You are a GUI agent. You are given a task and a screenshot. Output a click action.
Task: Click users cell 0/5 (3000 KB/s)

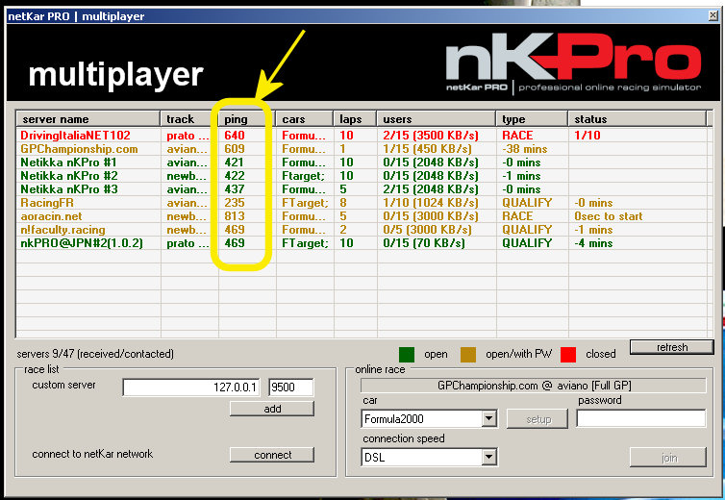(x=427, y=230)
